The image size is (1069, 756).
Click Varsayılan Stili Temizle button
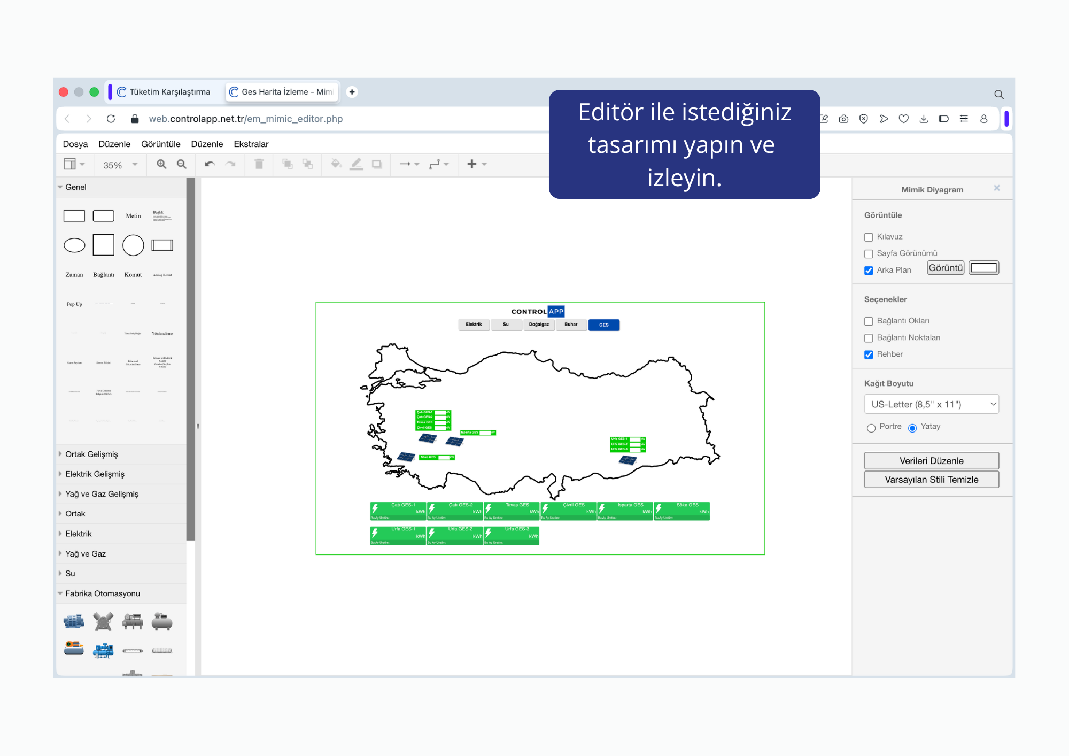tap(931, 480)
